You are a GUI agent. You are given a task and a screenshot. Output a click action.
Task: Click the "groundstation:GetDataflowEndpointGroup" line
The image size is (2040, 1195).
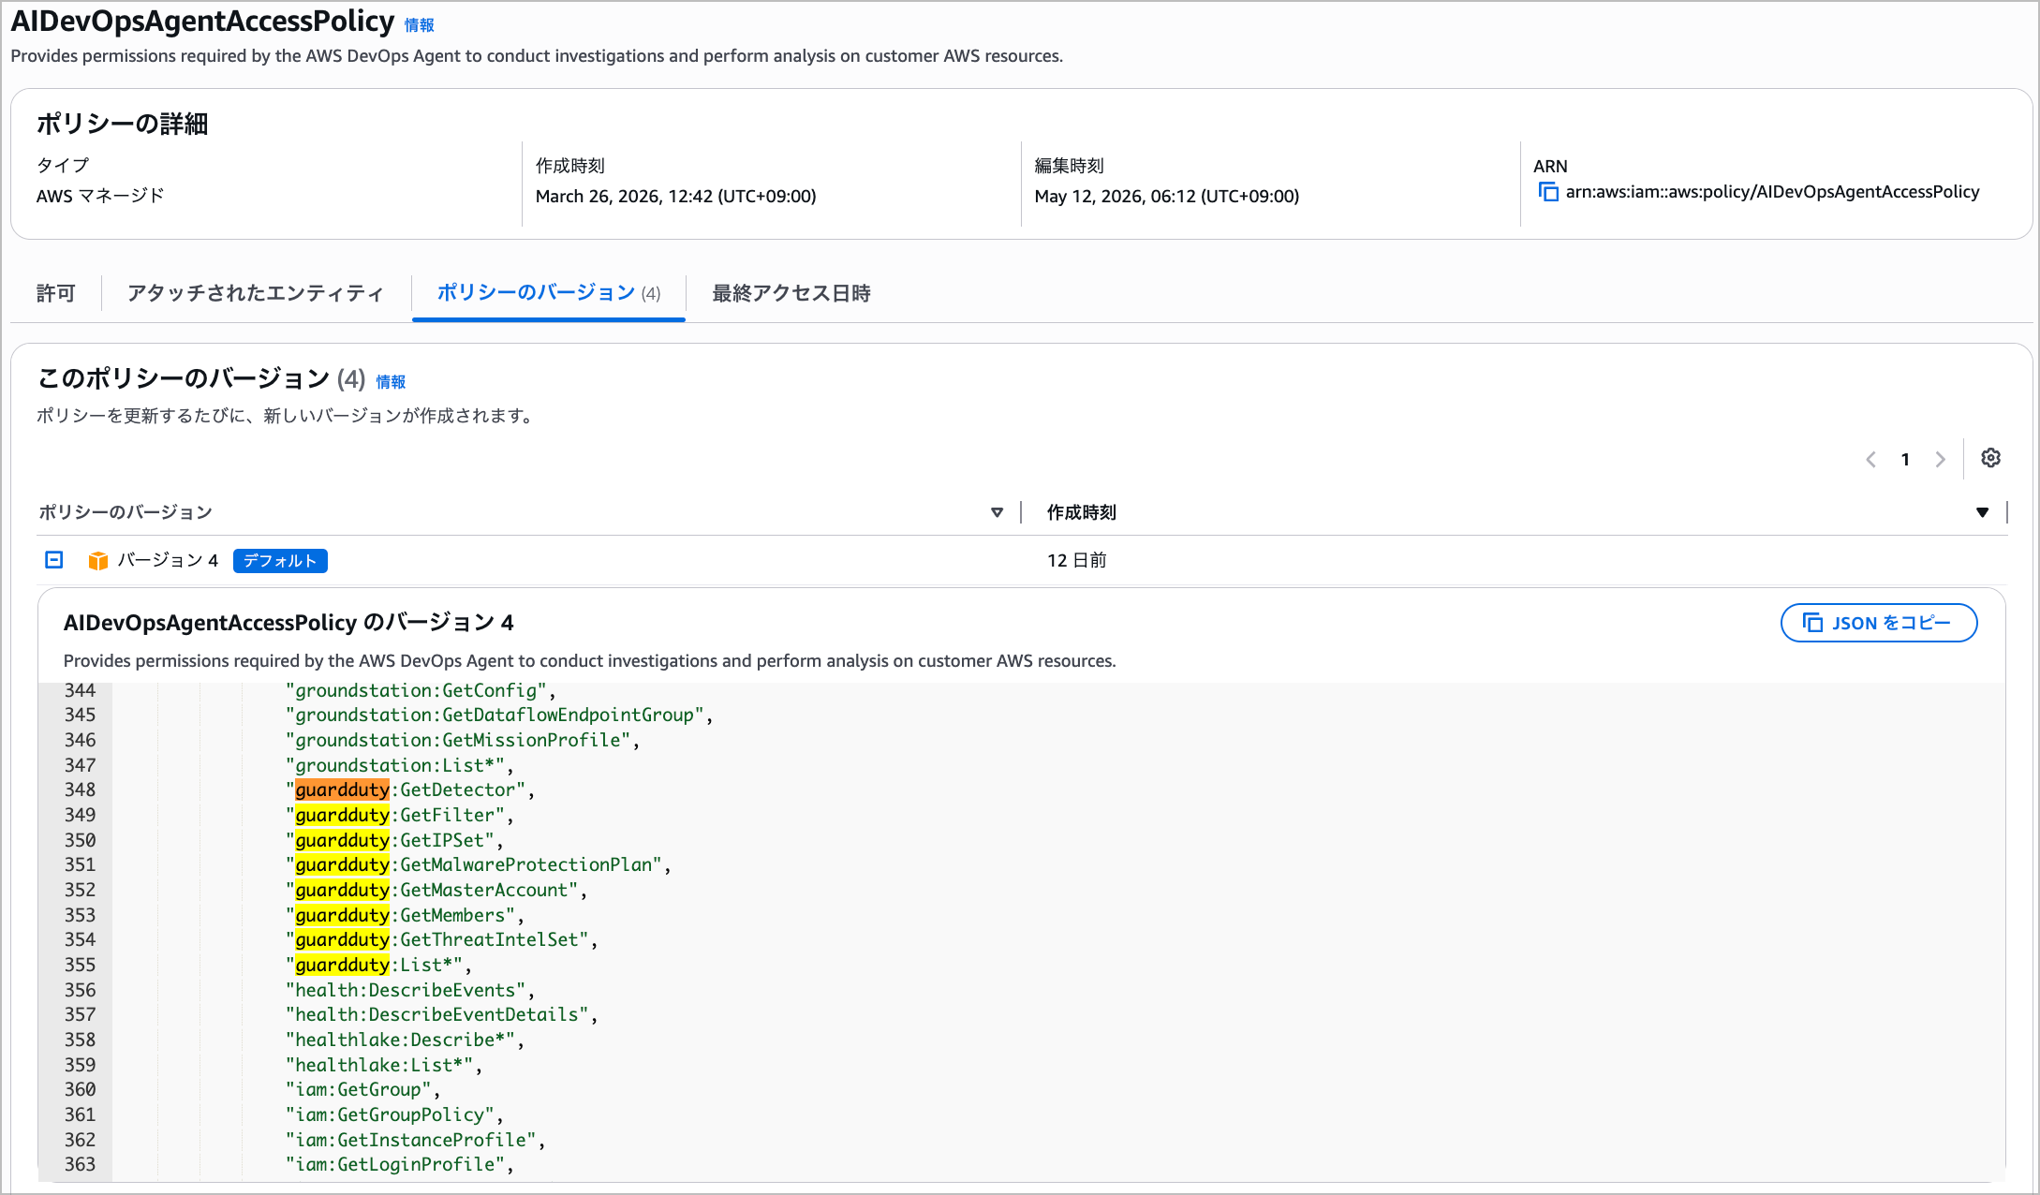(499, 715)
